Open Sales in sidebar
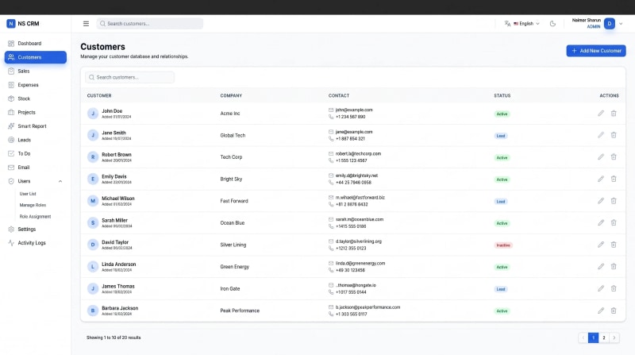 click(x=36, y=71)
